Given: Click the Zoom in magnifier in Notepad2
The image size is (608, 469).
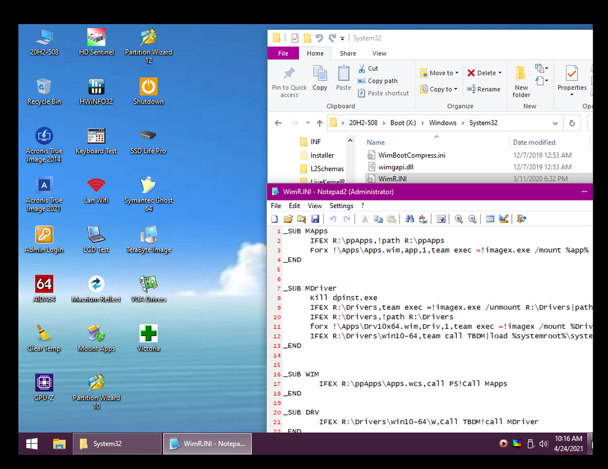Looking at the screenshot, I should coord(458,219).
